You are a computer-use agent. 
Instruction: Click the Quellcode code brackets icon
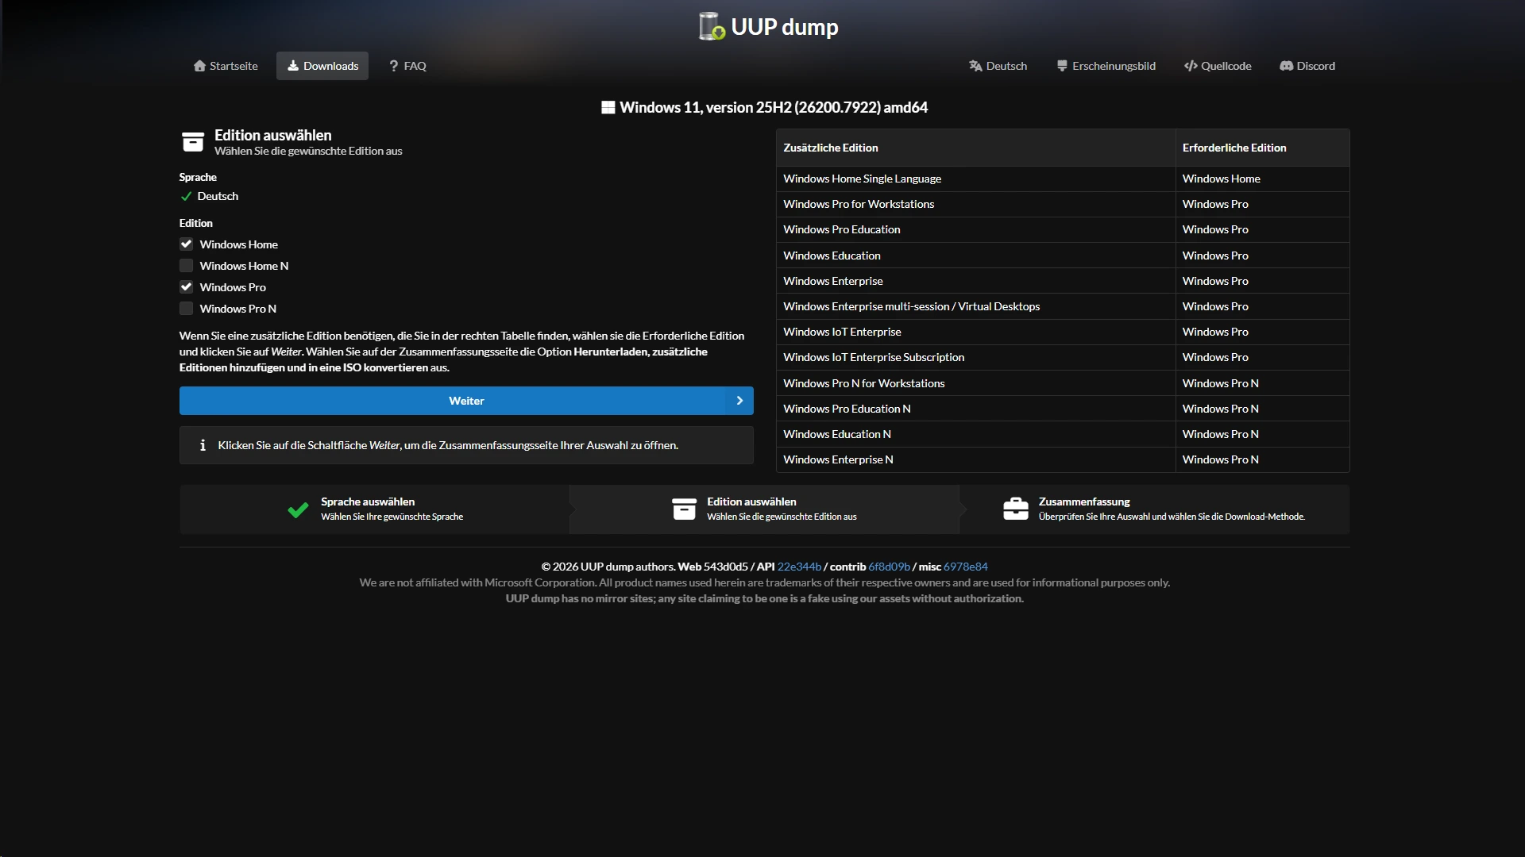coord(1190,66)
